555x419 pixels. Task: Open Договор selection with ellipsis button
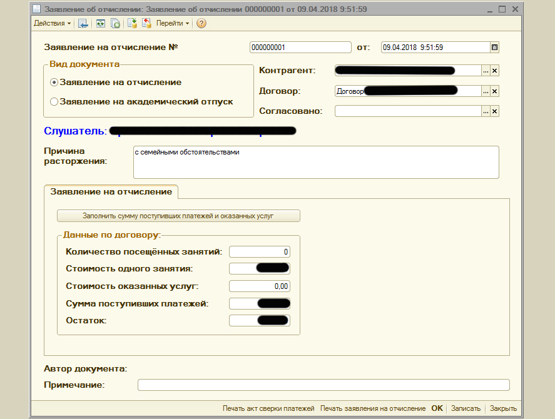[485, 91]
